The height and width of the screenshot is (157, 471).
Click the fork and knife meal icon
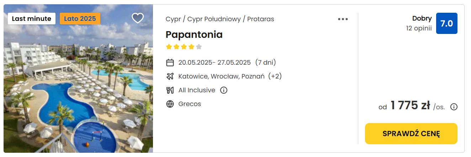click(170, 90)
